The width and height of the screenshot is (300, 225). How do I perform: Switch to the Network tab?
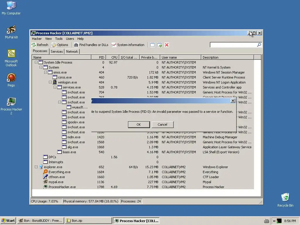tap(72, 52)
